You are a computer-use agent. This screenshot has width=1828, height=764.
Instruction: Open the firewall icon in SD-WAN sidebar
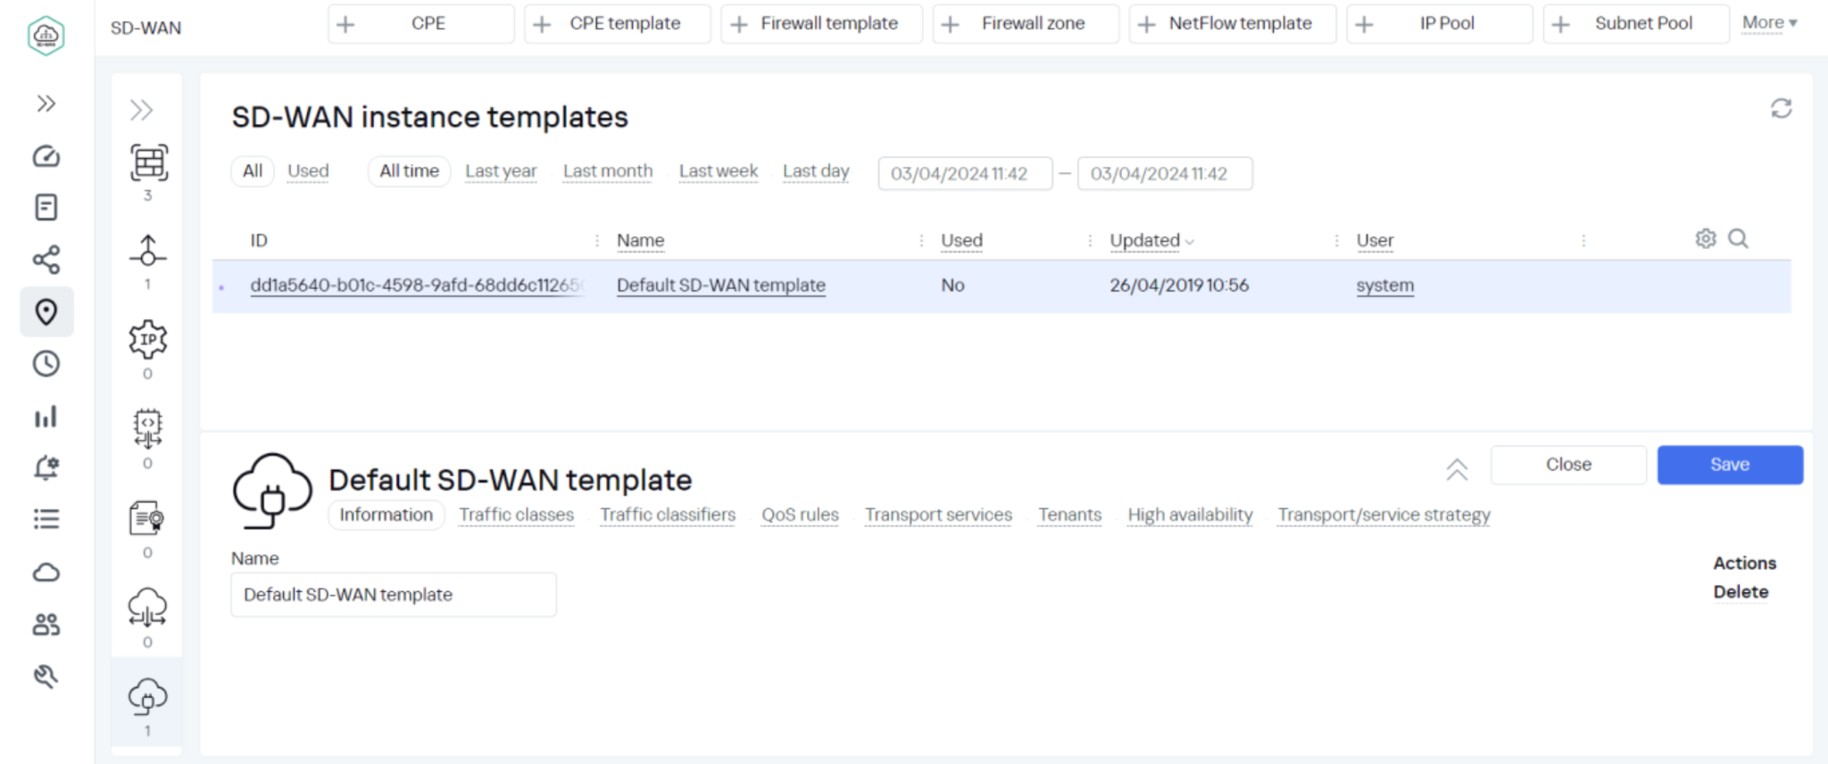148,163
